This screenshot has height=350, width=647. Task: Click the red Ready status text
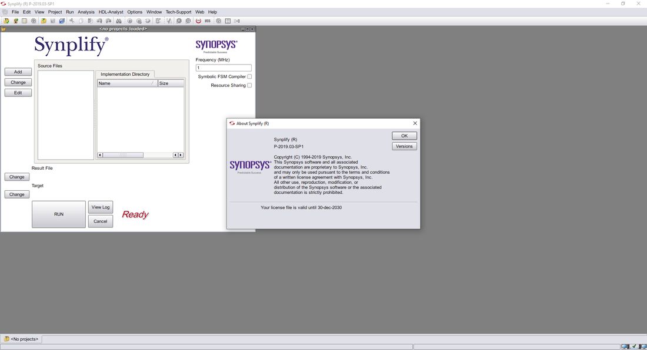pyautogui.click(x=135, y=214)
